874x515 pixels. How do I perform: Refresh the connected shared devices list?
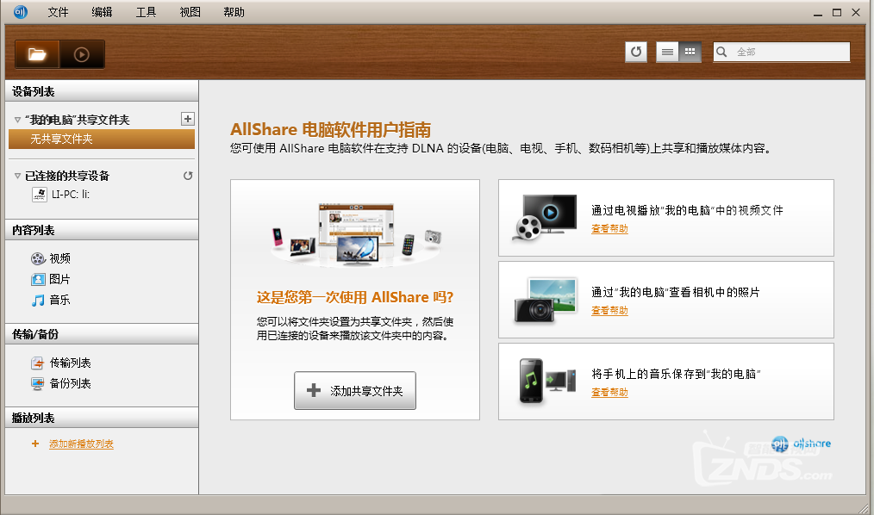(188, 176)
